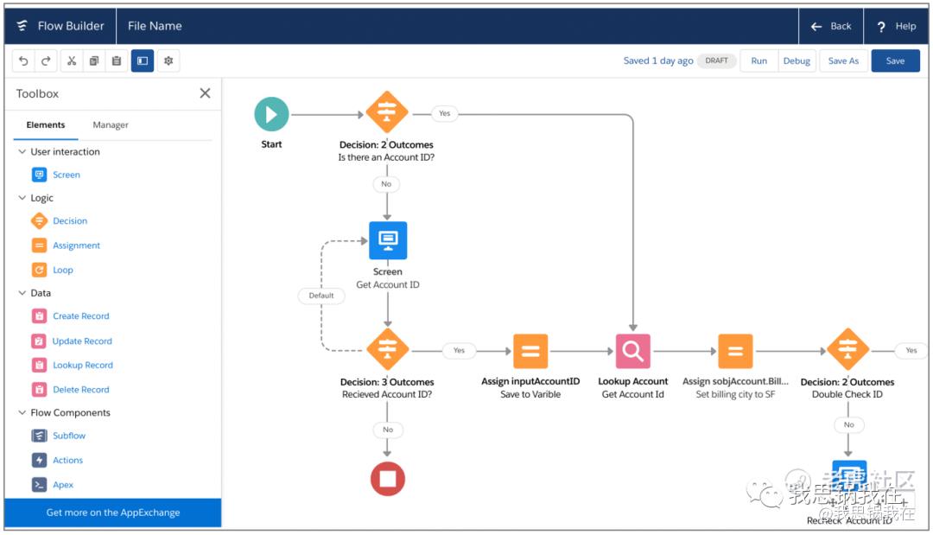Click the Undo icon in toolbar
933x535 pixels.
point(23,61)
